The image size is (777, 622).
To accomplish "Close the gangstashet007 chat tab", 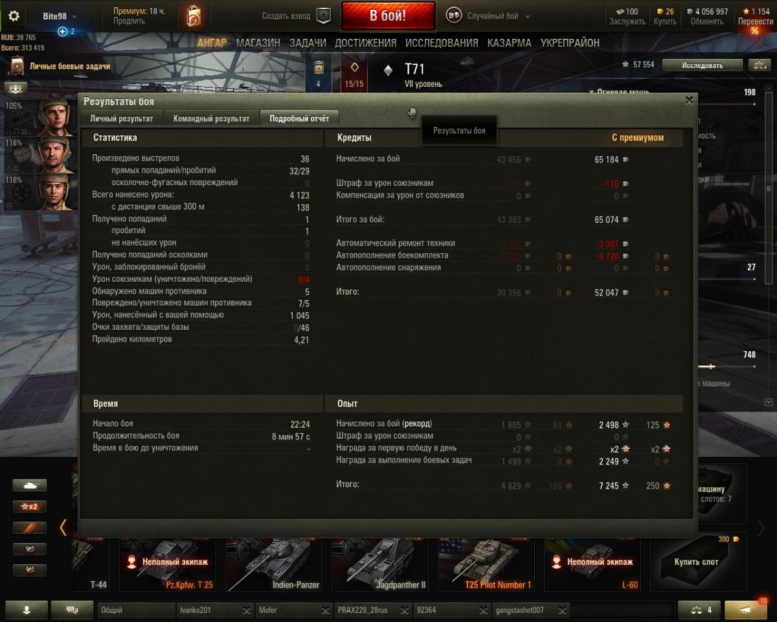I will (563, 610).
